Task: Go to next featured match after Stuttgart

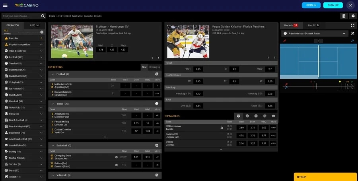Action: 158,58
